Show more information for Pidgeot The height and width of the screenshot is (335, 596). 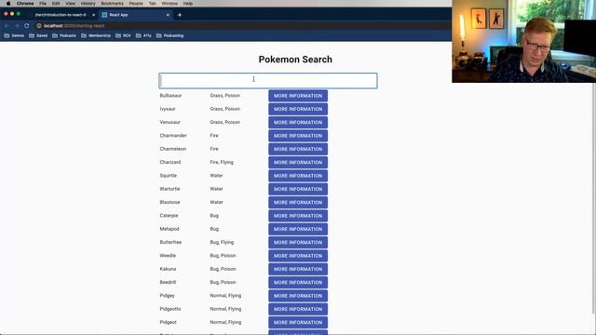point(298,323)
